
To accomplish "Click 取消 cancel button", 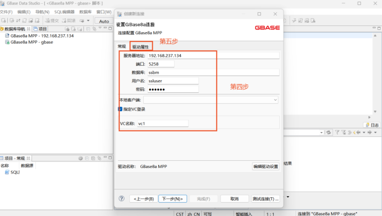I will pyautogui.click(x=234, y=199).
